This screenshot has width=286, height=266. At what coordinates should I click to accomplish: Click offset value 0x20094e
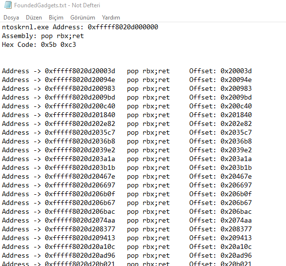pos(236,80)
